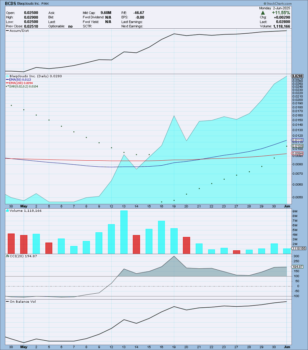
Task: Click the Last value 0.02800
Action: 283,22
